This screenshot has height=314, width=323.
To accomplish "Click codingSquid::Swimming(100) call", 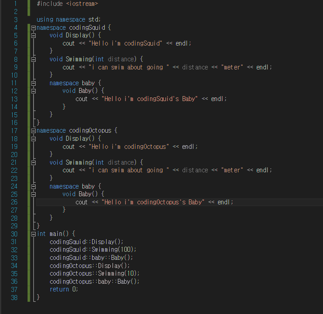I will pos(93,249).
